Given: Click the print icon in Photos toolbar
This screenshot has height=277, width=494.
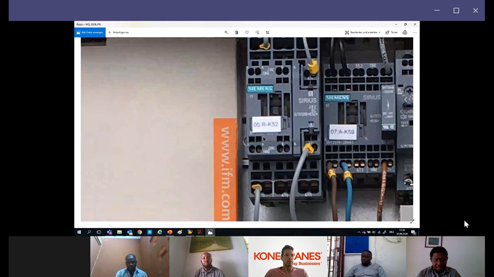Looking at the screenshot, I should [405, 32].
